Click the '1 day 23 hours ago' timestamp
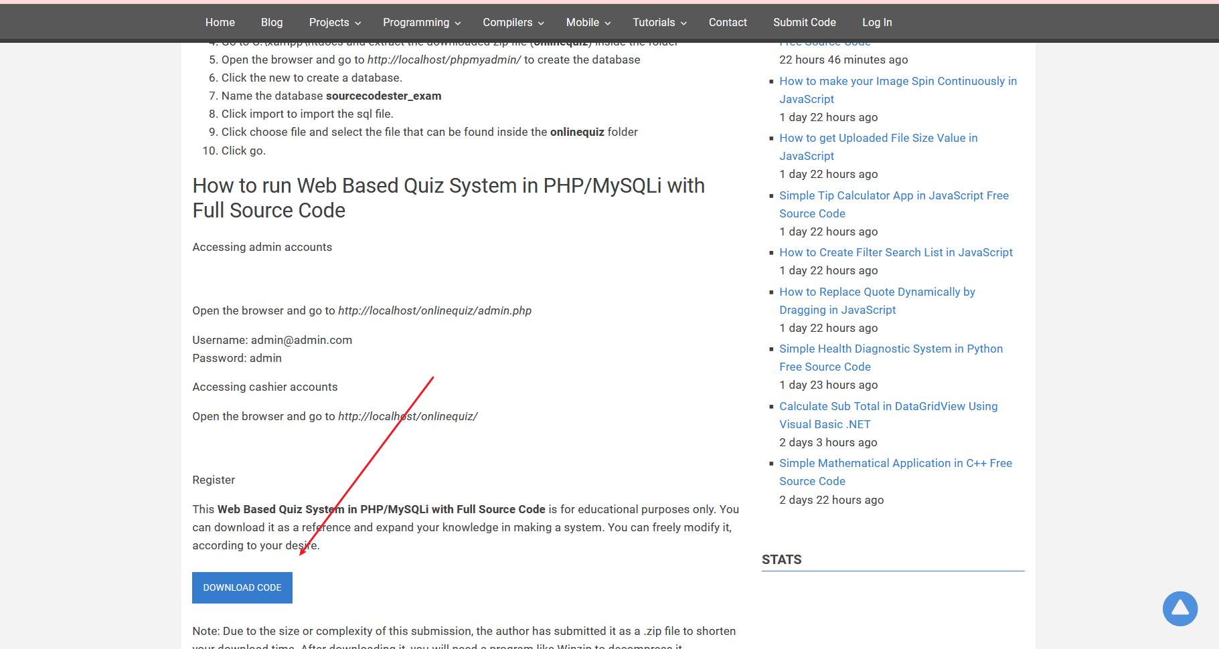1219x649 pixels. (x=828, y=385)
